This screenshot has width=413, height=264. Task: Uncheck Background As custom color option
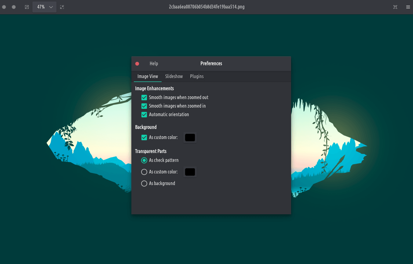click(x=144, y=137)
